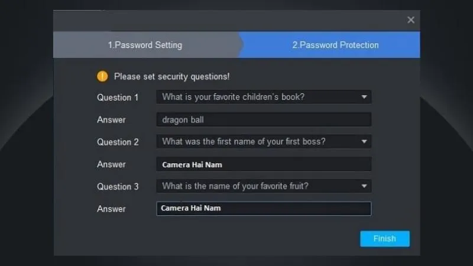Click the 'Question 3' label
This screenshot has height=266, width=473.
pyautogui.click(x=118, y=187)
